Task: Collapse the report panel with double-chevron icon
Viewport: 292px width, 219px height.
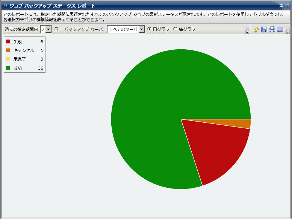Action: [281, 6]
